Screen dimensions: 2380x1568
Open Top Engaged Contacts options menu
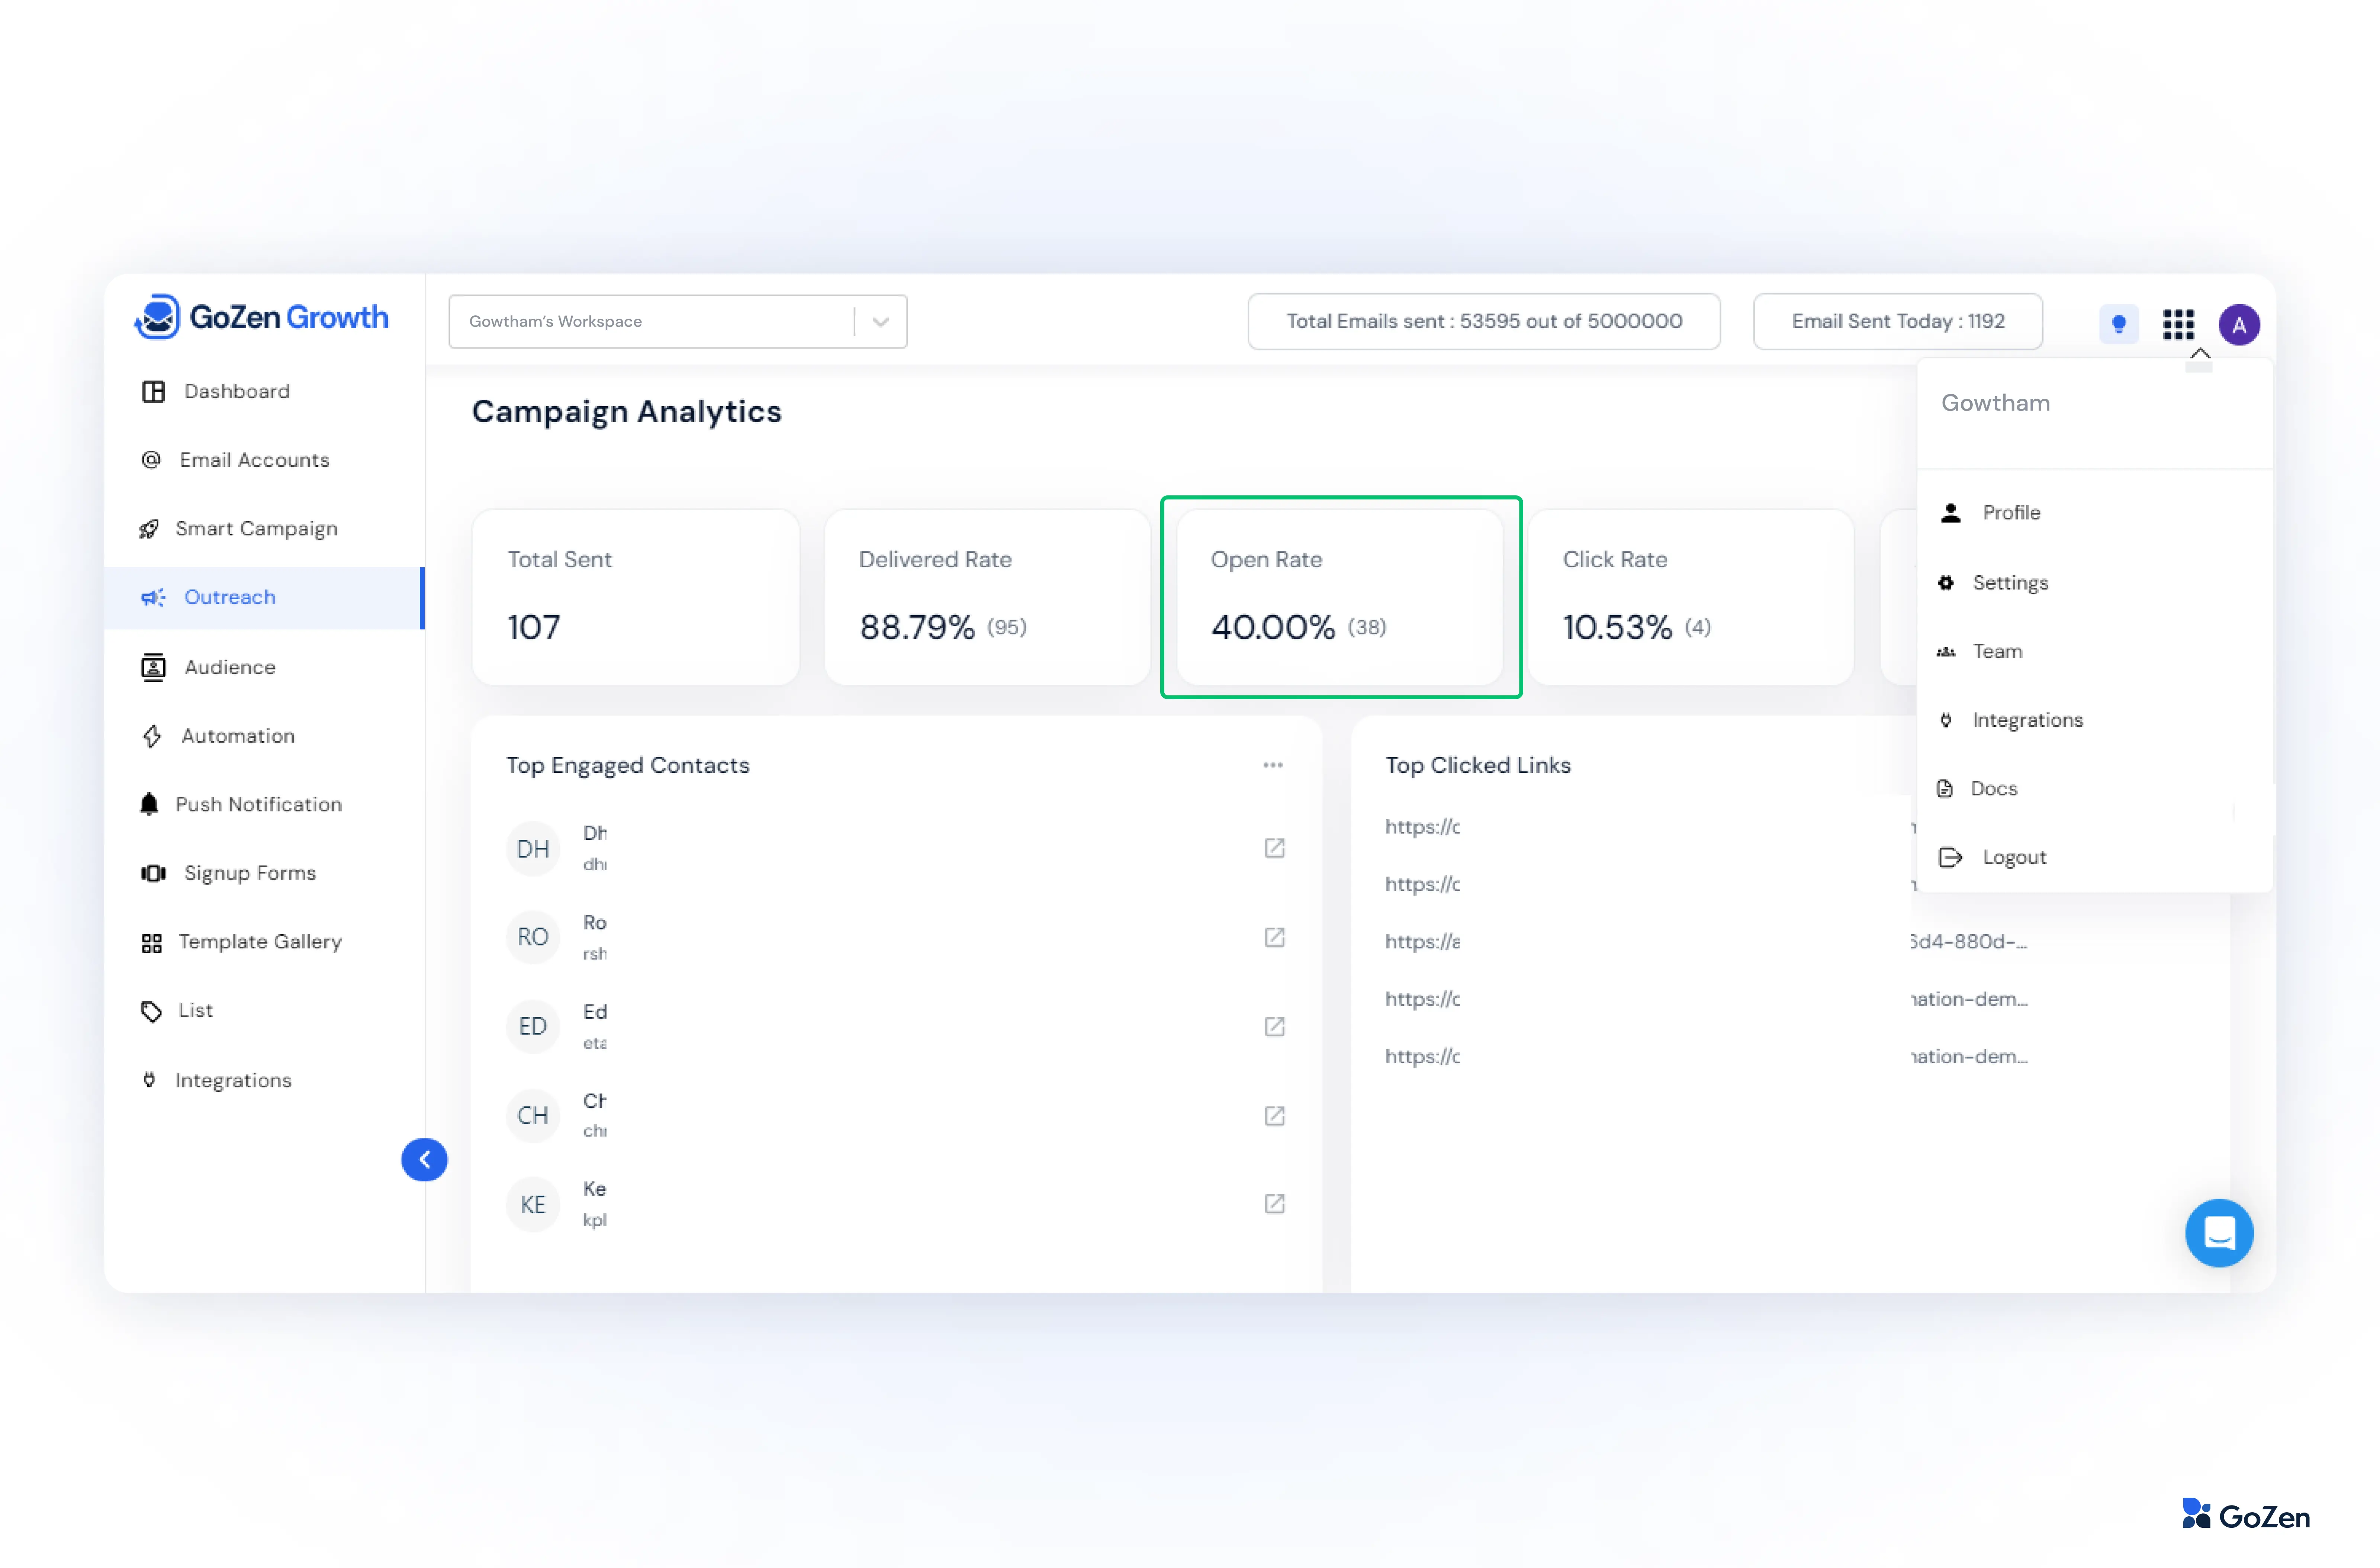(x=1272, y=765)
